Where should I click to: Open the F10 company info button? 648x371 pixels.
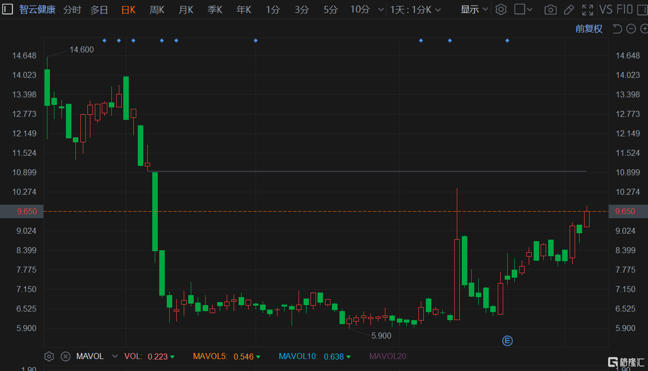[x=625, y=9]
